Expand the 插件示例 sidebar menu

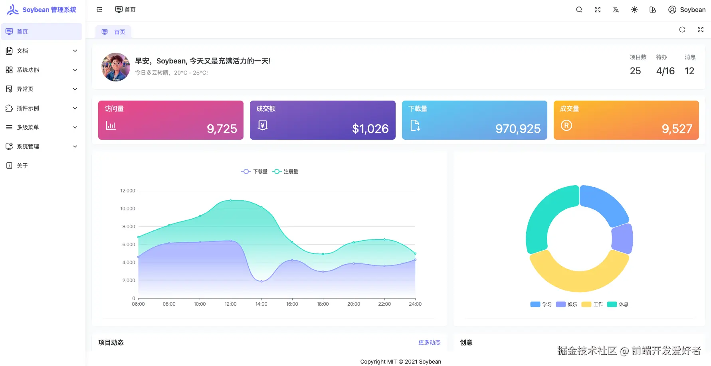(42, 108)
